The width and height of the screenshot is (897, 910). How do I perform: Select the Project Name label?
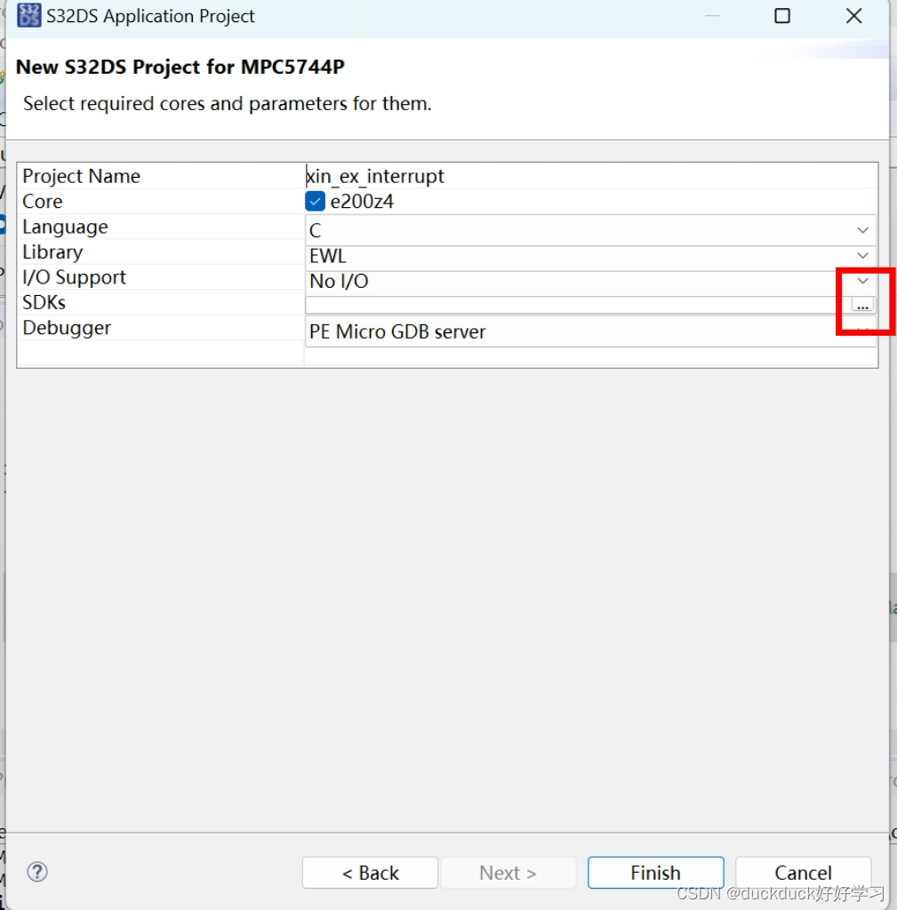click(81, 176)
